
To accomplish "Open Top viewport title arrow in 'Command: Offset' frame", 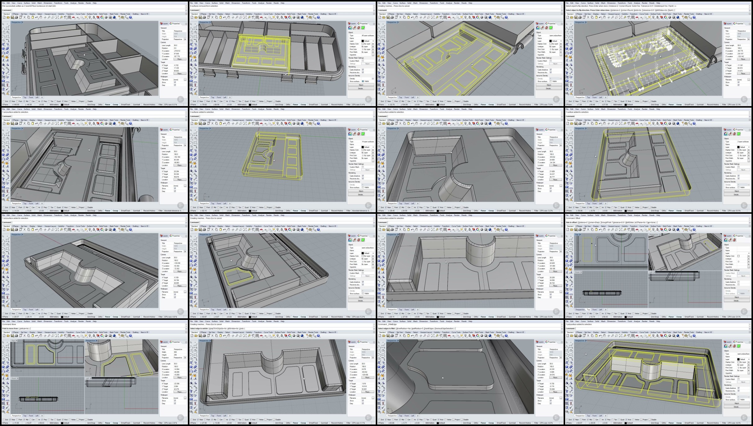I will [580, 235].
